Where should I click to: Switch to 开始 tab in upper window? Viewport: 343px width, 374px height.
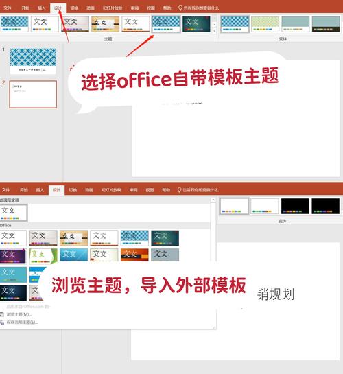pos(25,8)
